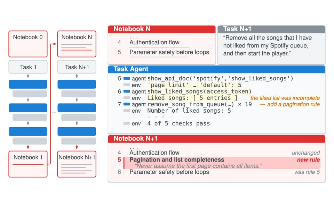Select 'Parameter safety before loops' in Notebook N+1
The image size is (334, 208).
[169, 172]
